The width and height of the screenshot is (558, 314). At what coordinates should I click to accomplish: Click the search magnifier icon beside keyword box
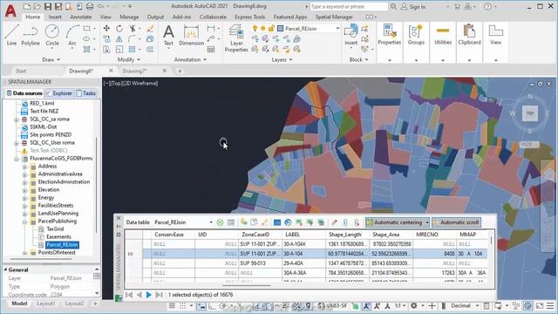(x=393, y=6)
